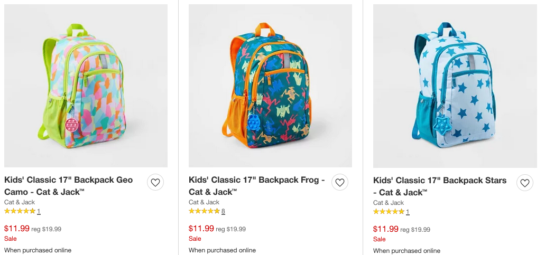Open the Frog backpack product image
545x255 pixels.
[270, 86]
